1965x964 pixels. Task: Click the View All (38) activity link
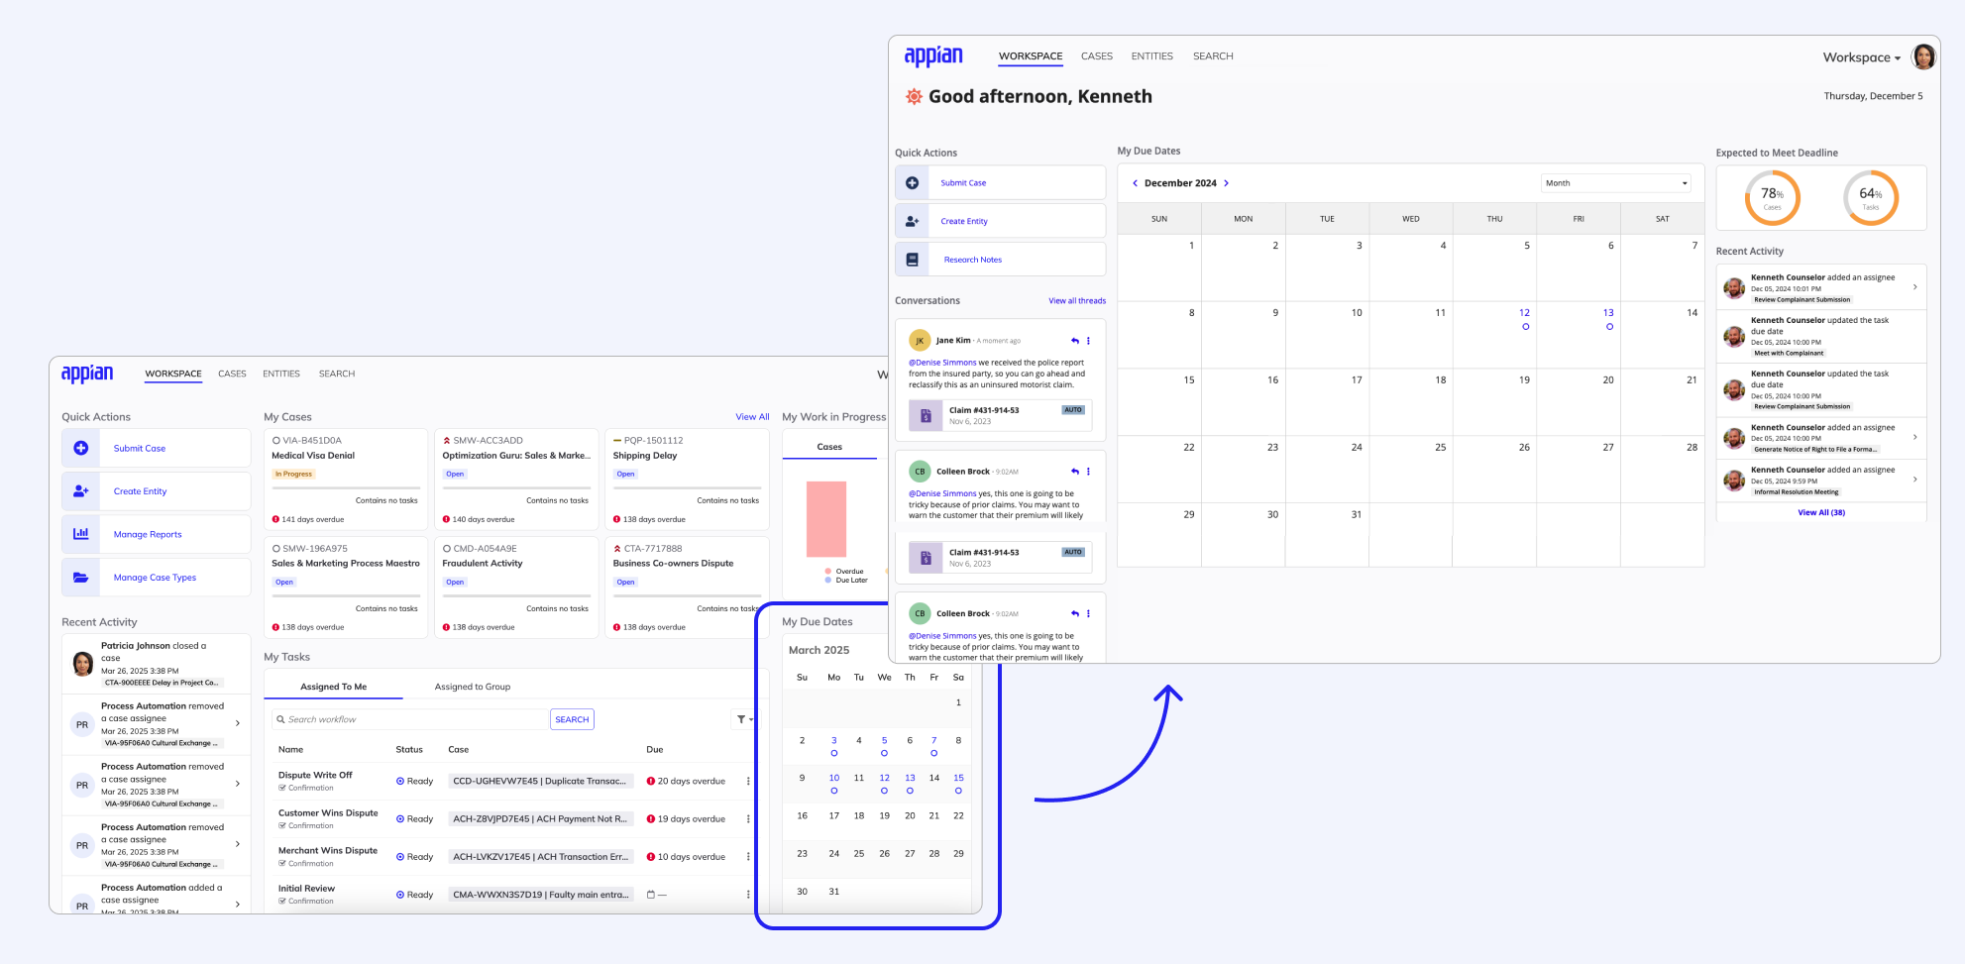point(1821,512)
